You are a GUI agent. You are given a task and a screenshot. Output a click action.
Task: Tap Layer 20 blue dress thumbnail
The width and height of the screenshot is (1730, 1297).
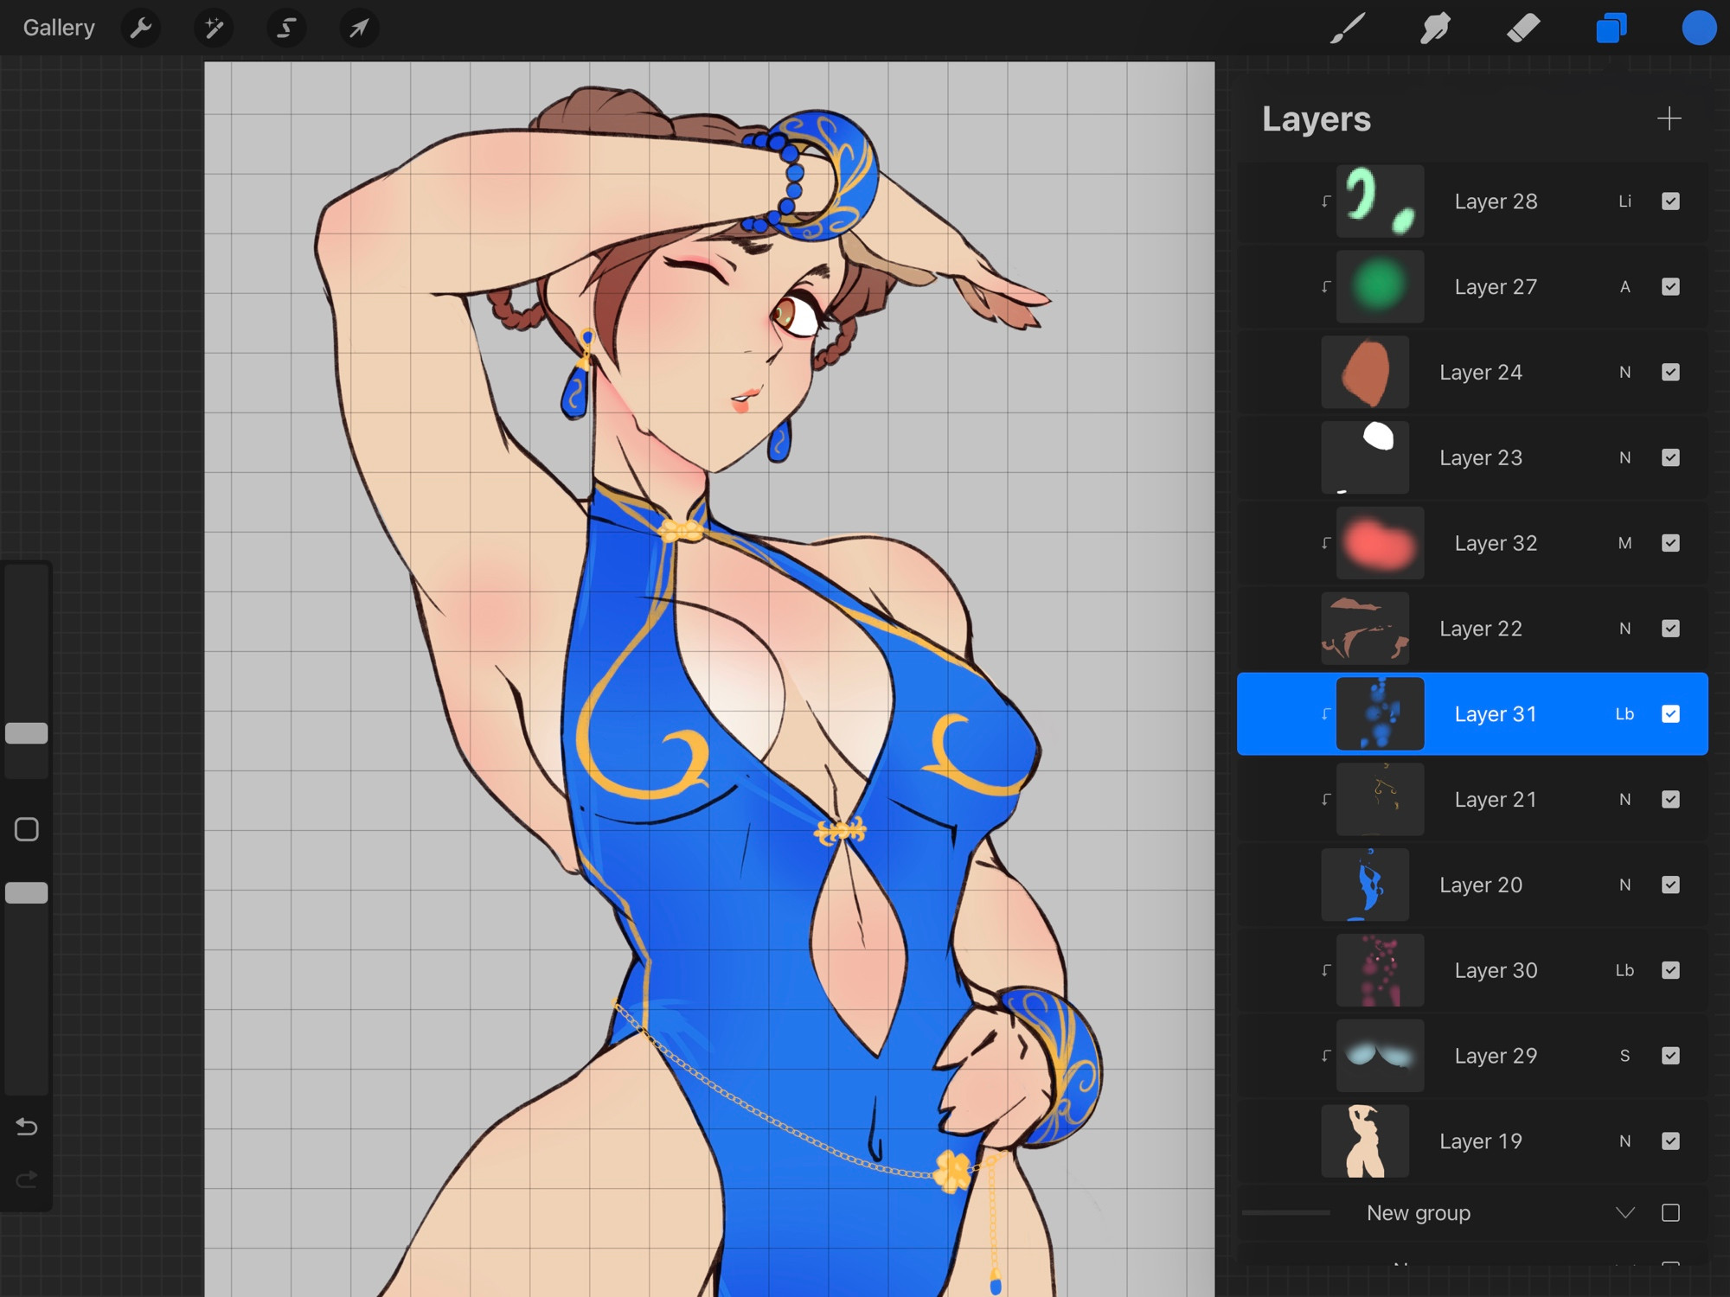(1365, 885)
